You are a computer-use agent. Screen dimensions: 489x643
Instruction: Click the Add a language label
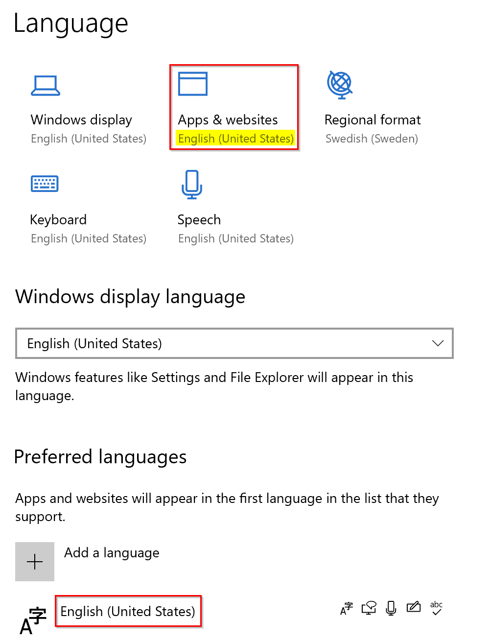pos(112,553)
